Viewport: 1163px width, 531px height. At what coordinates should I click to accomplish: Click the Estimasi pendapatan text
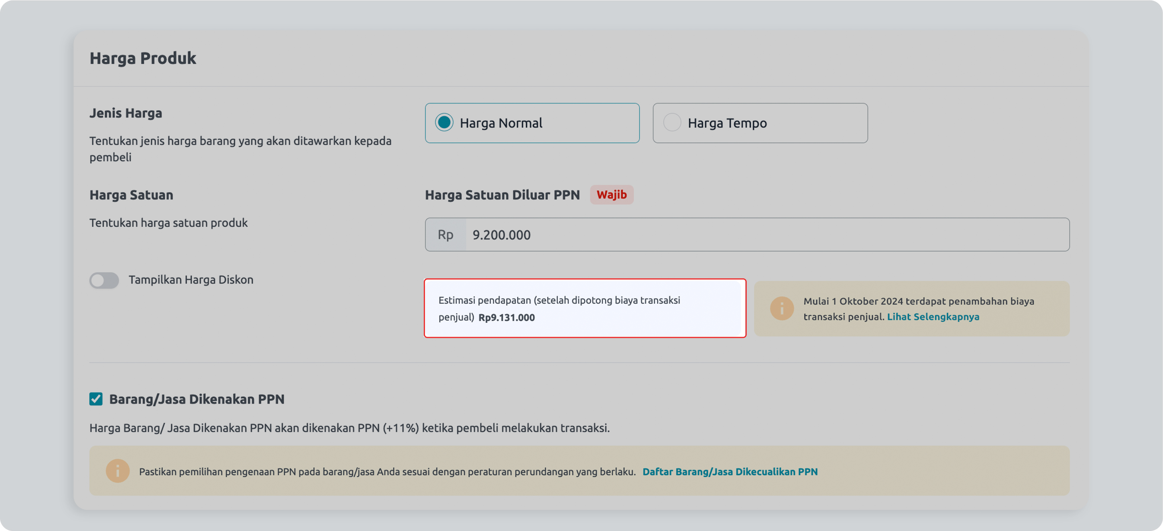[559, 308]
